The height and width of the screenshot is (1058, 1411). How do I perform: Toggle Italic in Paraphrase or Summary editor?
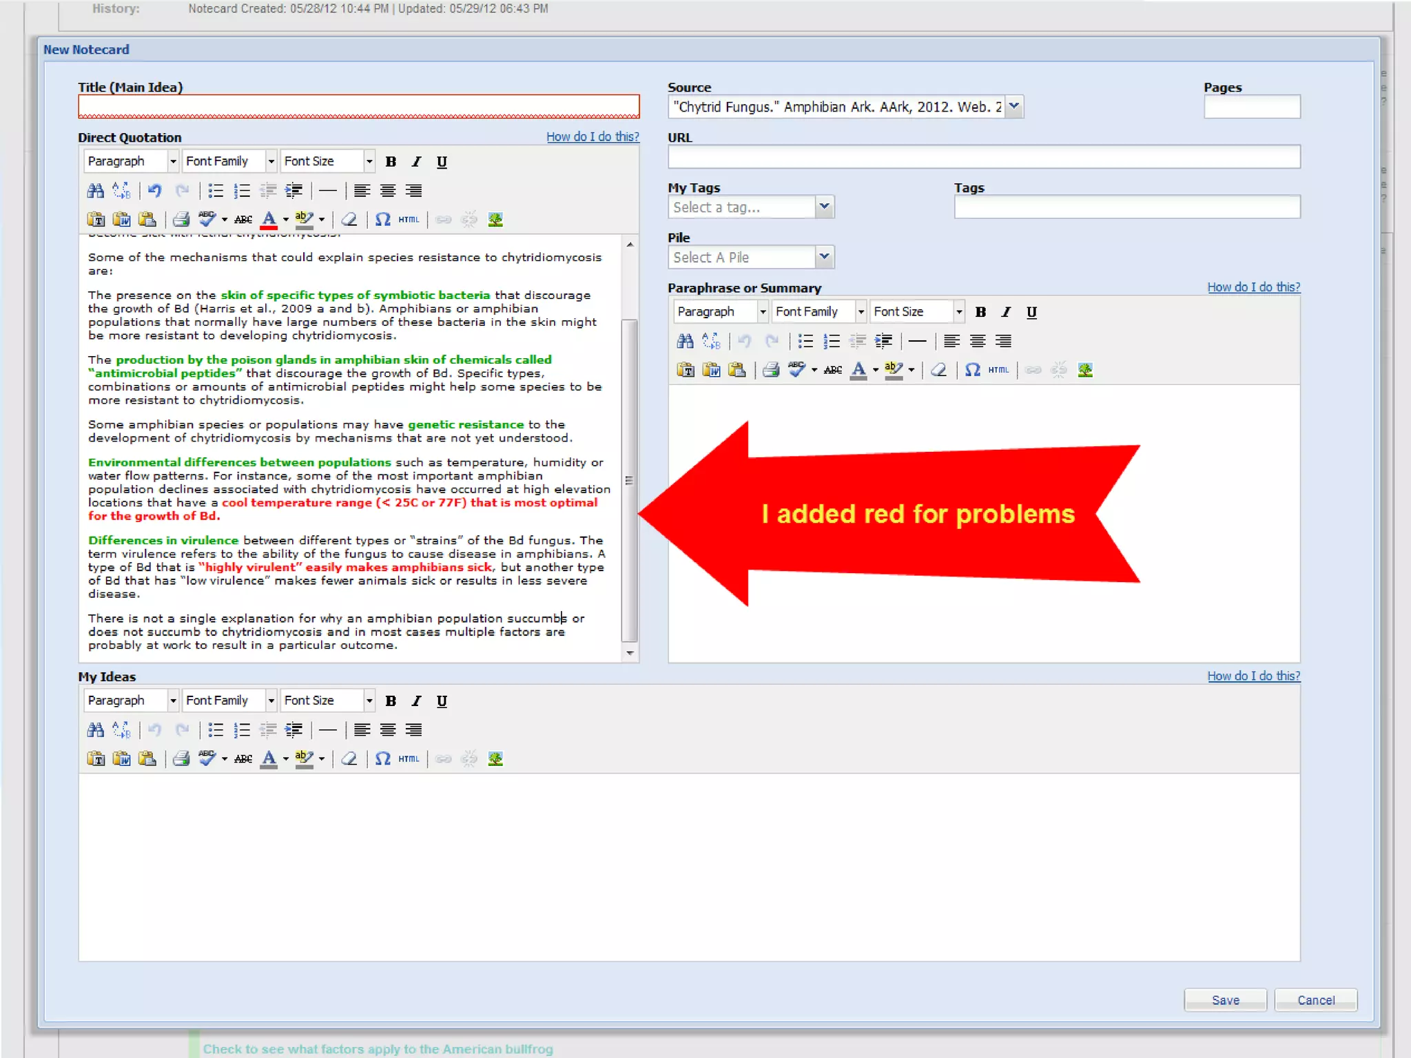(x=1006, y=312)
